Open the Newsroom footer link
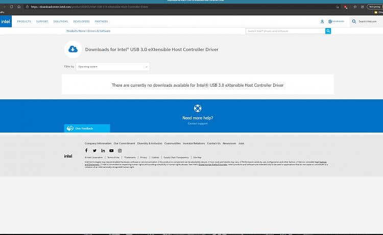 [x=229, y=143]
